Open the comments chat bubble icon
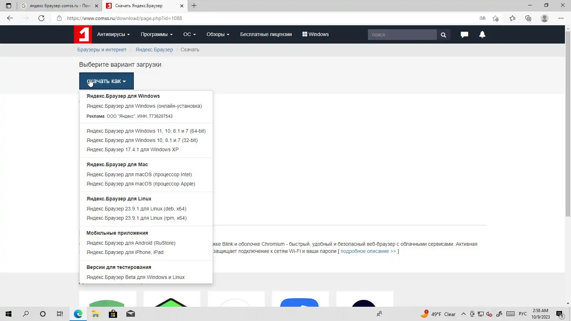The image size is (571, 321). (x=464, y=35)
